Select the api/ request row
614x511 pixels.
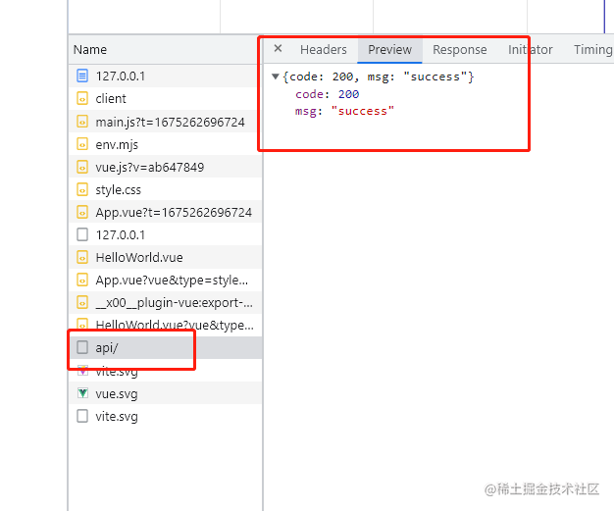click(x=165, y=347)
